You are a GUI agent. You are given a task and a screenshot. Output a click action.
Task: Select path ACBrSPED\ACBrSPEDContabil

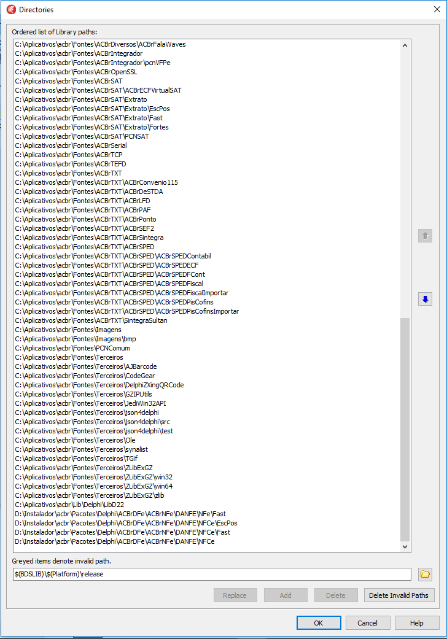(x=113, y=257)
